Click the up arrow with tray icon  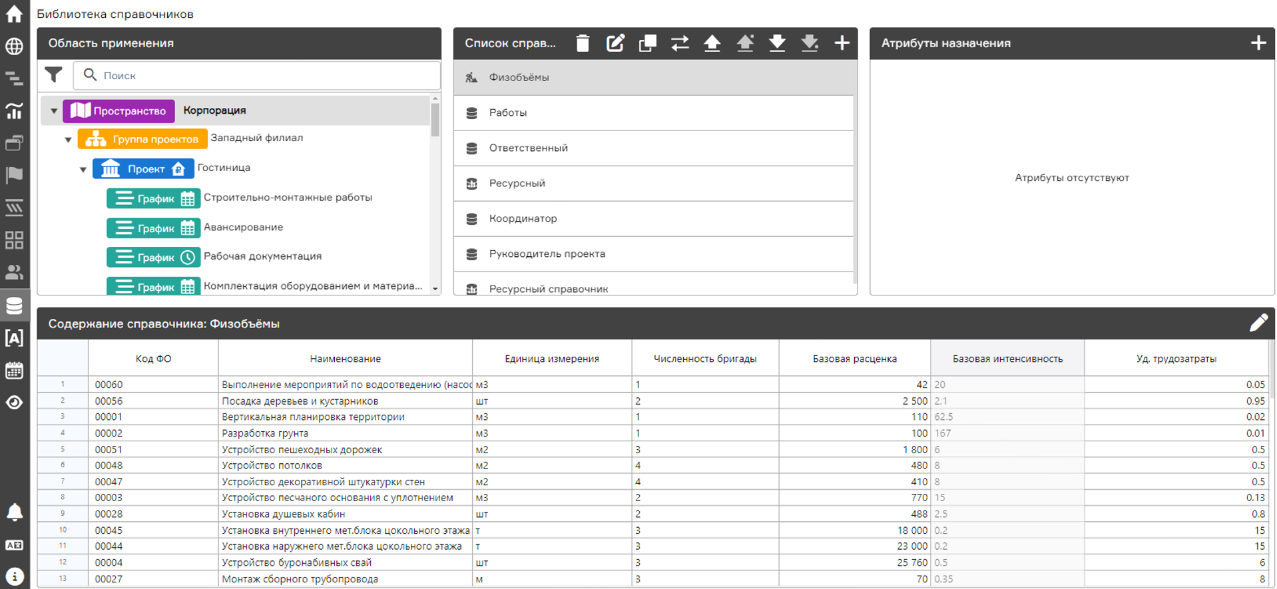point(744,43)
